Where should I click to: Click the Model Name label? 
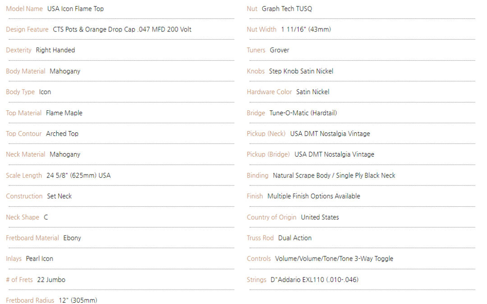pyautogui.click(x=24, y=9)
